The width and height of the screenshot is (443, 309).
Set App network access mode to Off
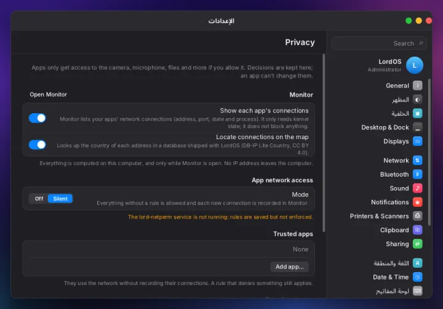point(39,198)
